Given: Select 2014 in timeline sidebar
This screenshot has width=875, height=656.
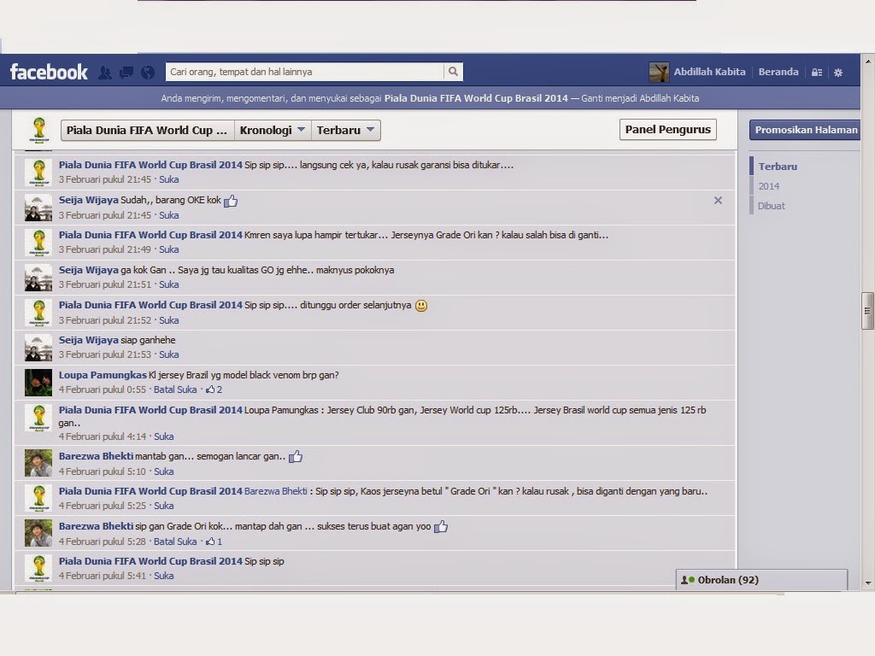Looking at the screenshot, I should (768, 186).
